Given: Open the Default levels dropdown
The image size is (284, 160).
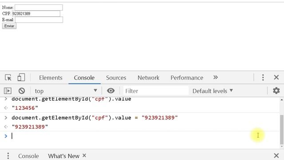Looking at the screenshot, I should coord(213,91).
